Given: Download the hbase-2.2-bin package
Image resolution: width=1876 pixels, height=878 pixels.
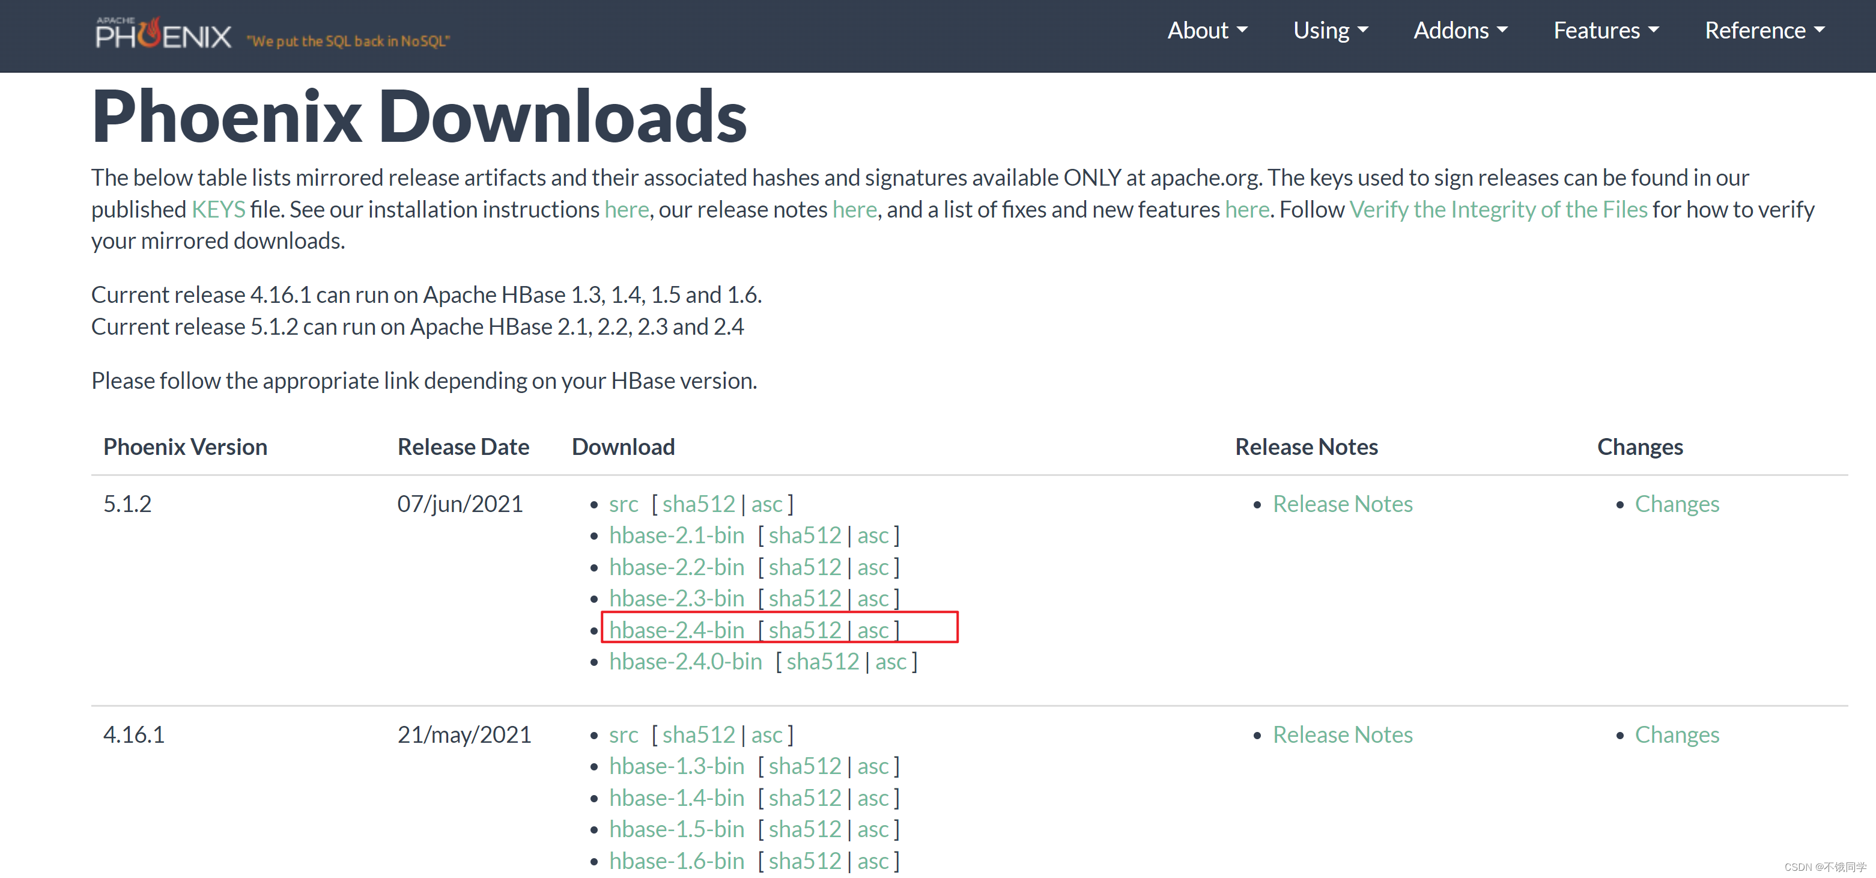Looking at the screenshot, I should [676, 567].
